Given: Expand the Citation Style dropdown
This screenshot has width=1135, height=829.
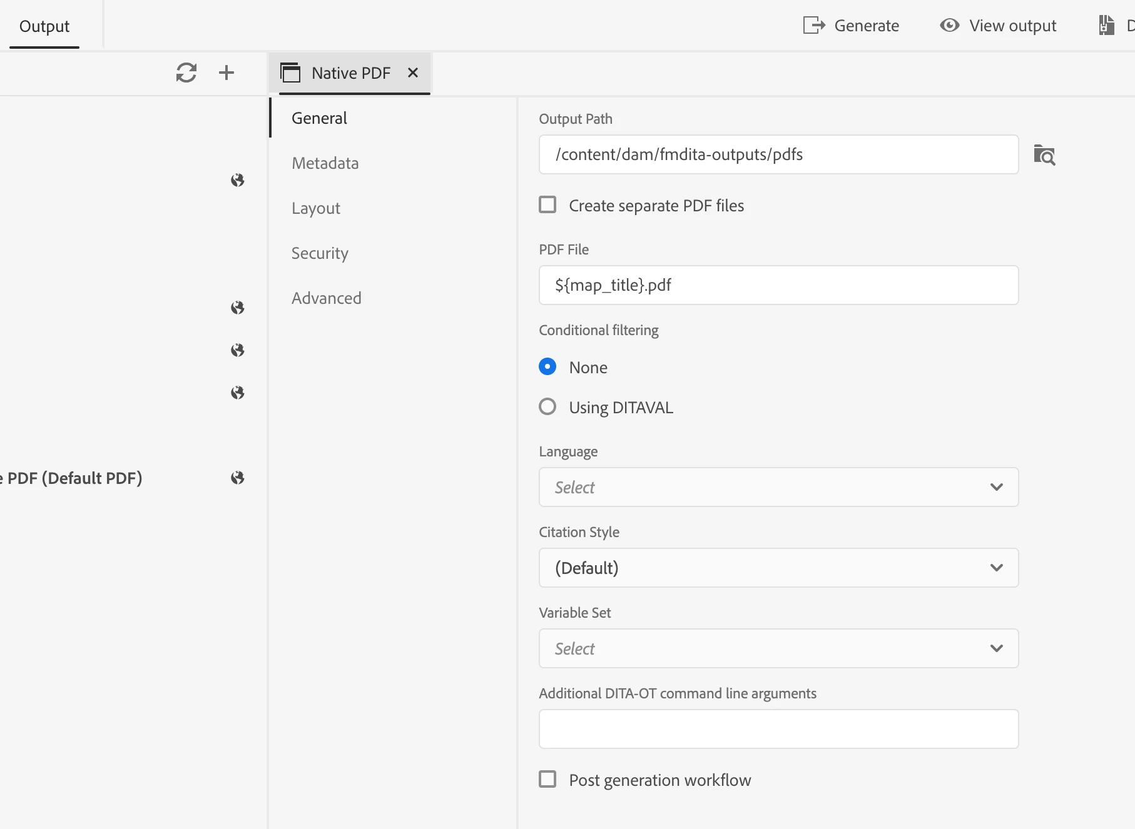Looking at the screenshot, I should point(778,568).
